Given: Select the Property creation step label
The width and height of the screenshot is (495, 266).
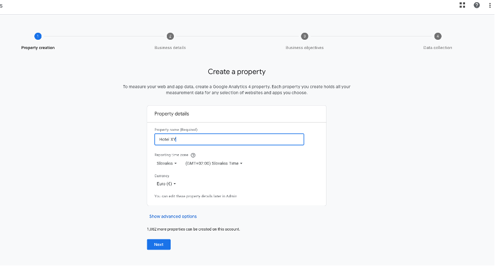Looking at the screenshot, I should 38,48.
